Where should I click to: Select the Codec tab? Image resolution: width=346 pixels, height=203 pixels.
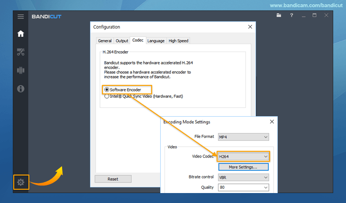pos(138,40)
